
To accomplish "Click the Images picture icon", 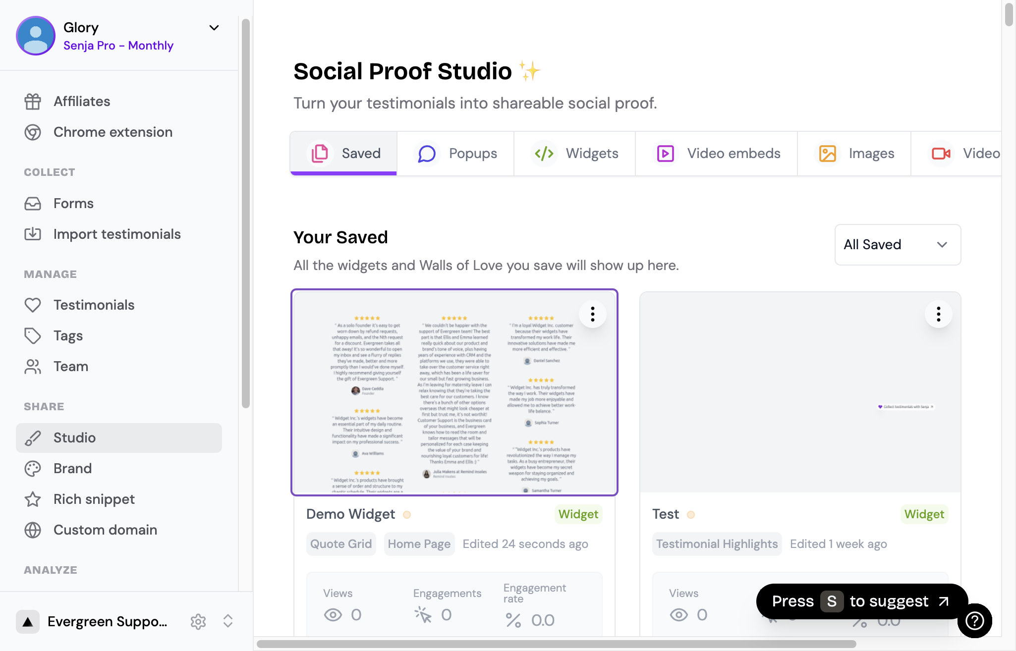I will 827,154.
